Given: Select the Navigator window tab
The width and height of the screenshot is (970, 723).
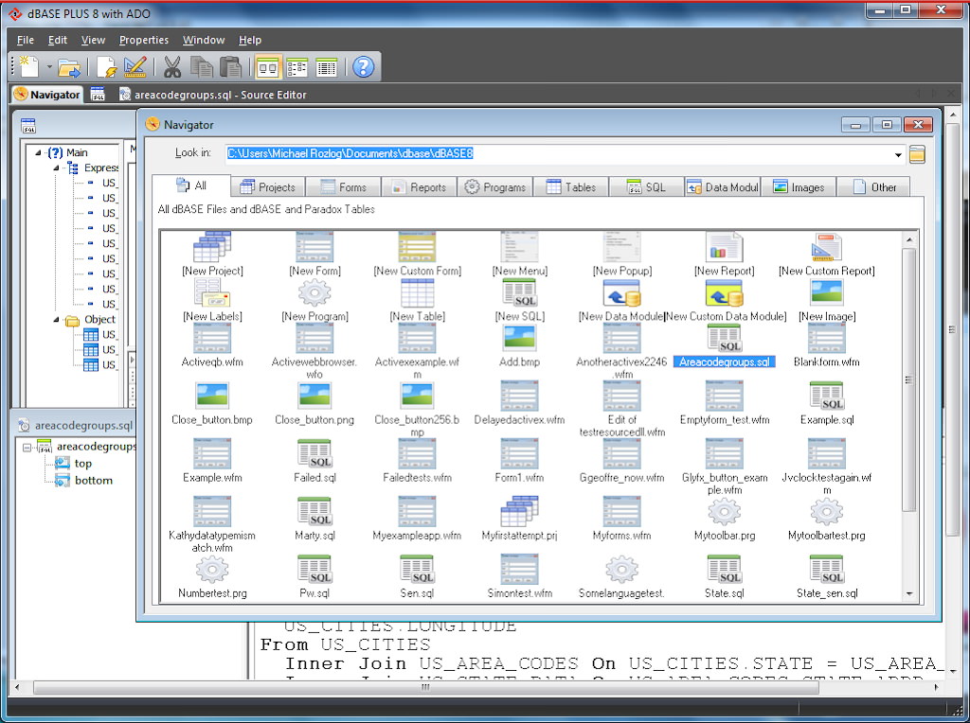Looking at the screenshot, I should point(47,95).
